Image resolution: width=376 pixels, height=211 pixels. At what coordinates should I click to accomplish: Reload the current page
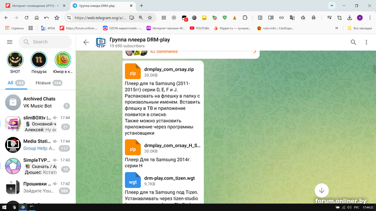click(x=26, y=18)
